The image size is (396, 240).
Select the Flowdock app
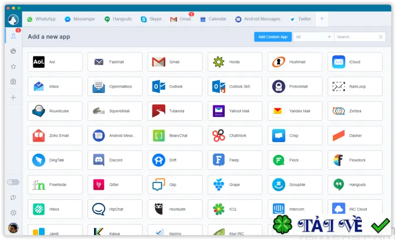tap(355, 160)
